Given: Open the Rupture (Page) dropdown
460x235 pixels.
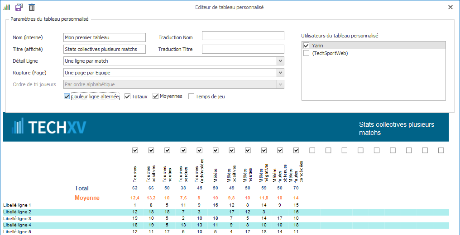Looking at the screenshot, I should click(280, 73).
